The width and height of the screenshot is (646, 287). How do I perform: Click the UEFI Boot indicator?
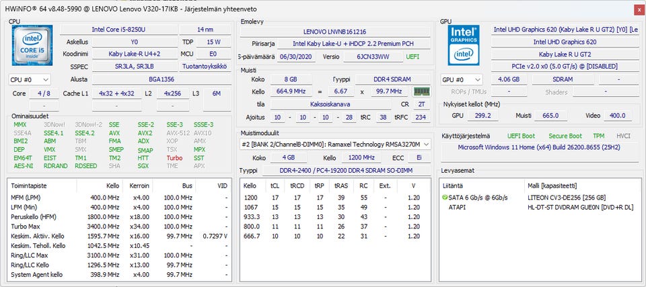(521, 136)
